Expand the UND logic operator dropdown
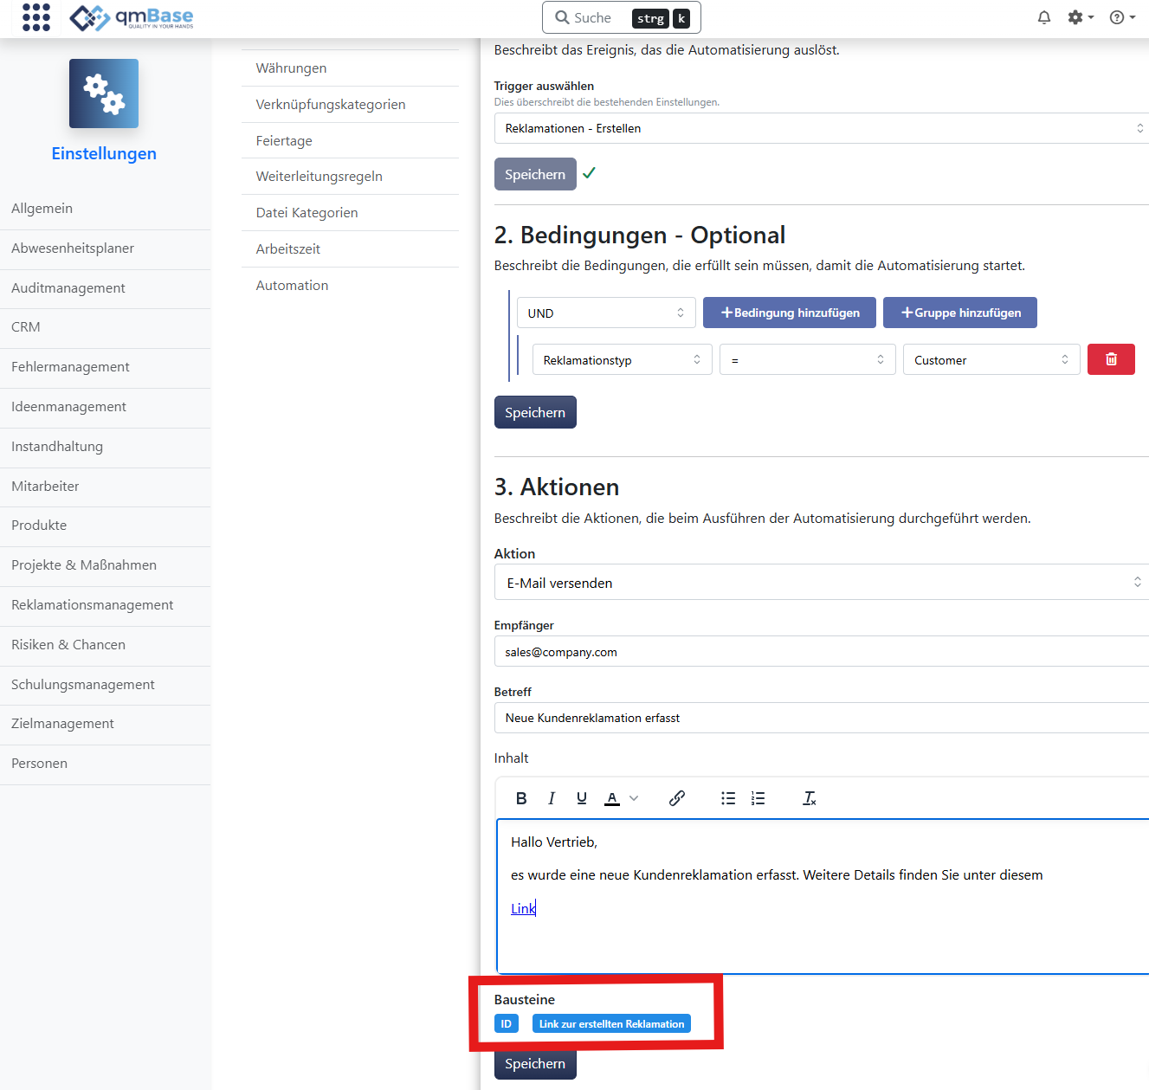The image size is (1149, 1090). point(605,313)
